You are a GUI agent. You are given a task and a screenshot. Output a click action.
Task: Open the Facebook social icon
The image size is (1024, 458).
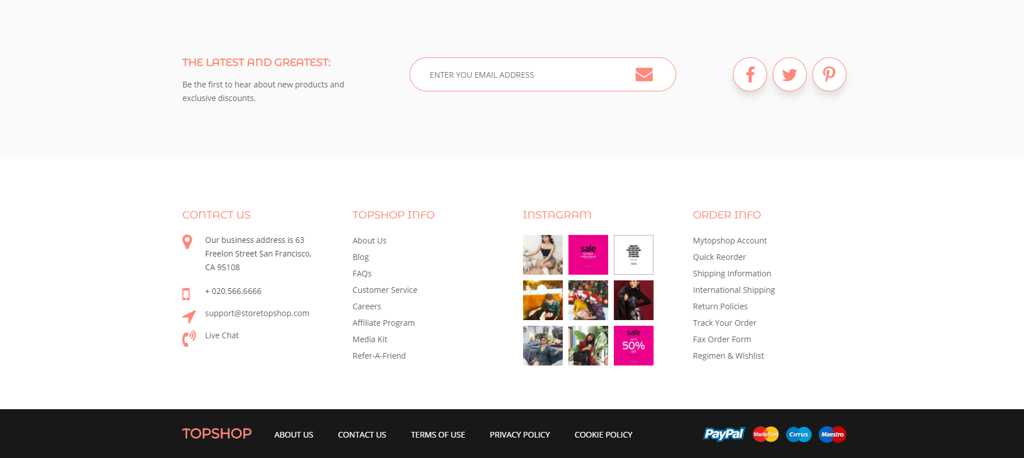pos(749,74)
